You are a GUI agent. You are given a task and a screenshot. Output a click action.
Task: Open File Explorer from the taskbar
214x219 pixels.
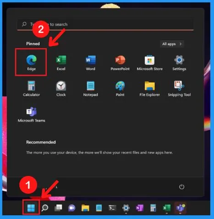point(85,208)
